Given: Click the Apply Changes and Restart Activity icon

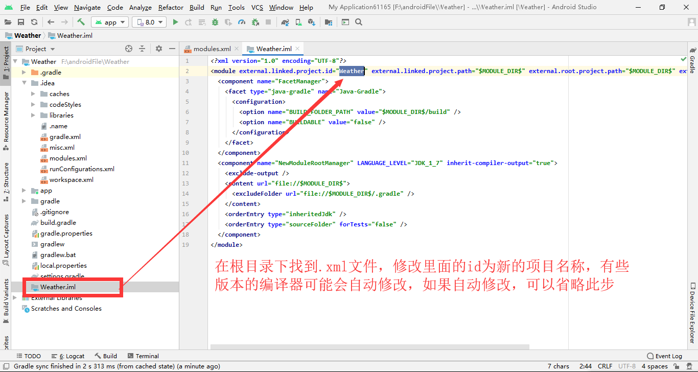Looking at the screenshot, I should point(189,22).
